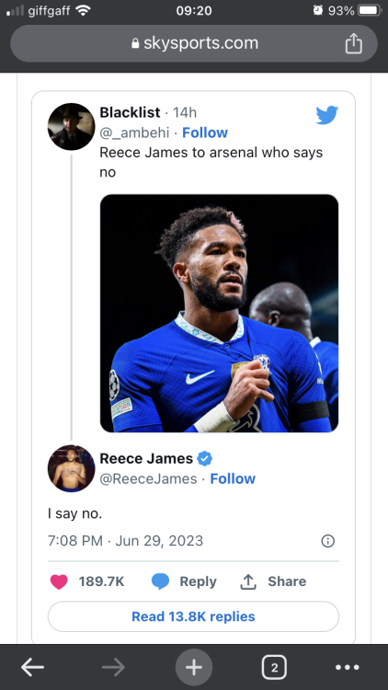Open the Reece James profile avatar
The image size is (388, 690).
[72, 468]
